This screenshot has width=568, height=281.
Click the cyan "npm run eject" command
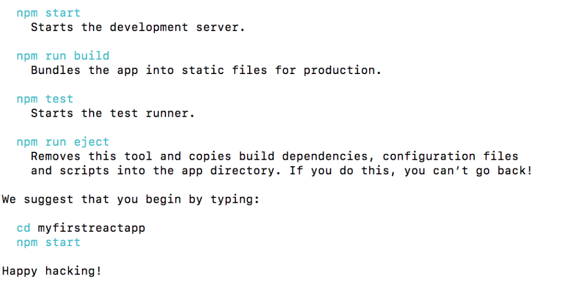coord(63,142)
